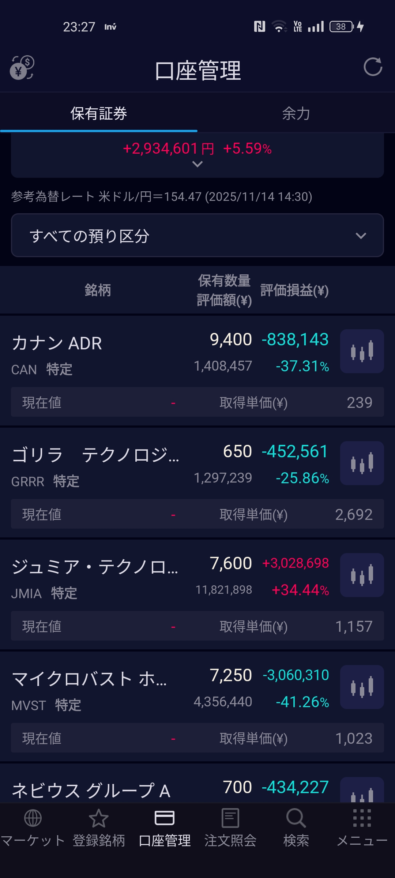The width and height of the screenshot is (395, 878).
Task: Open chart icon for マイクロバスト
Action: 362,687
